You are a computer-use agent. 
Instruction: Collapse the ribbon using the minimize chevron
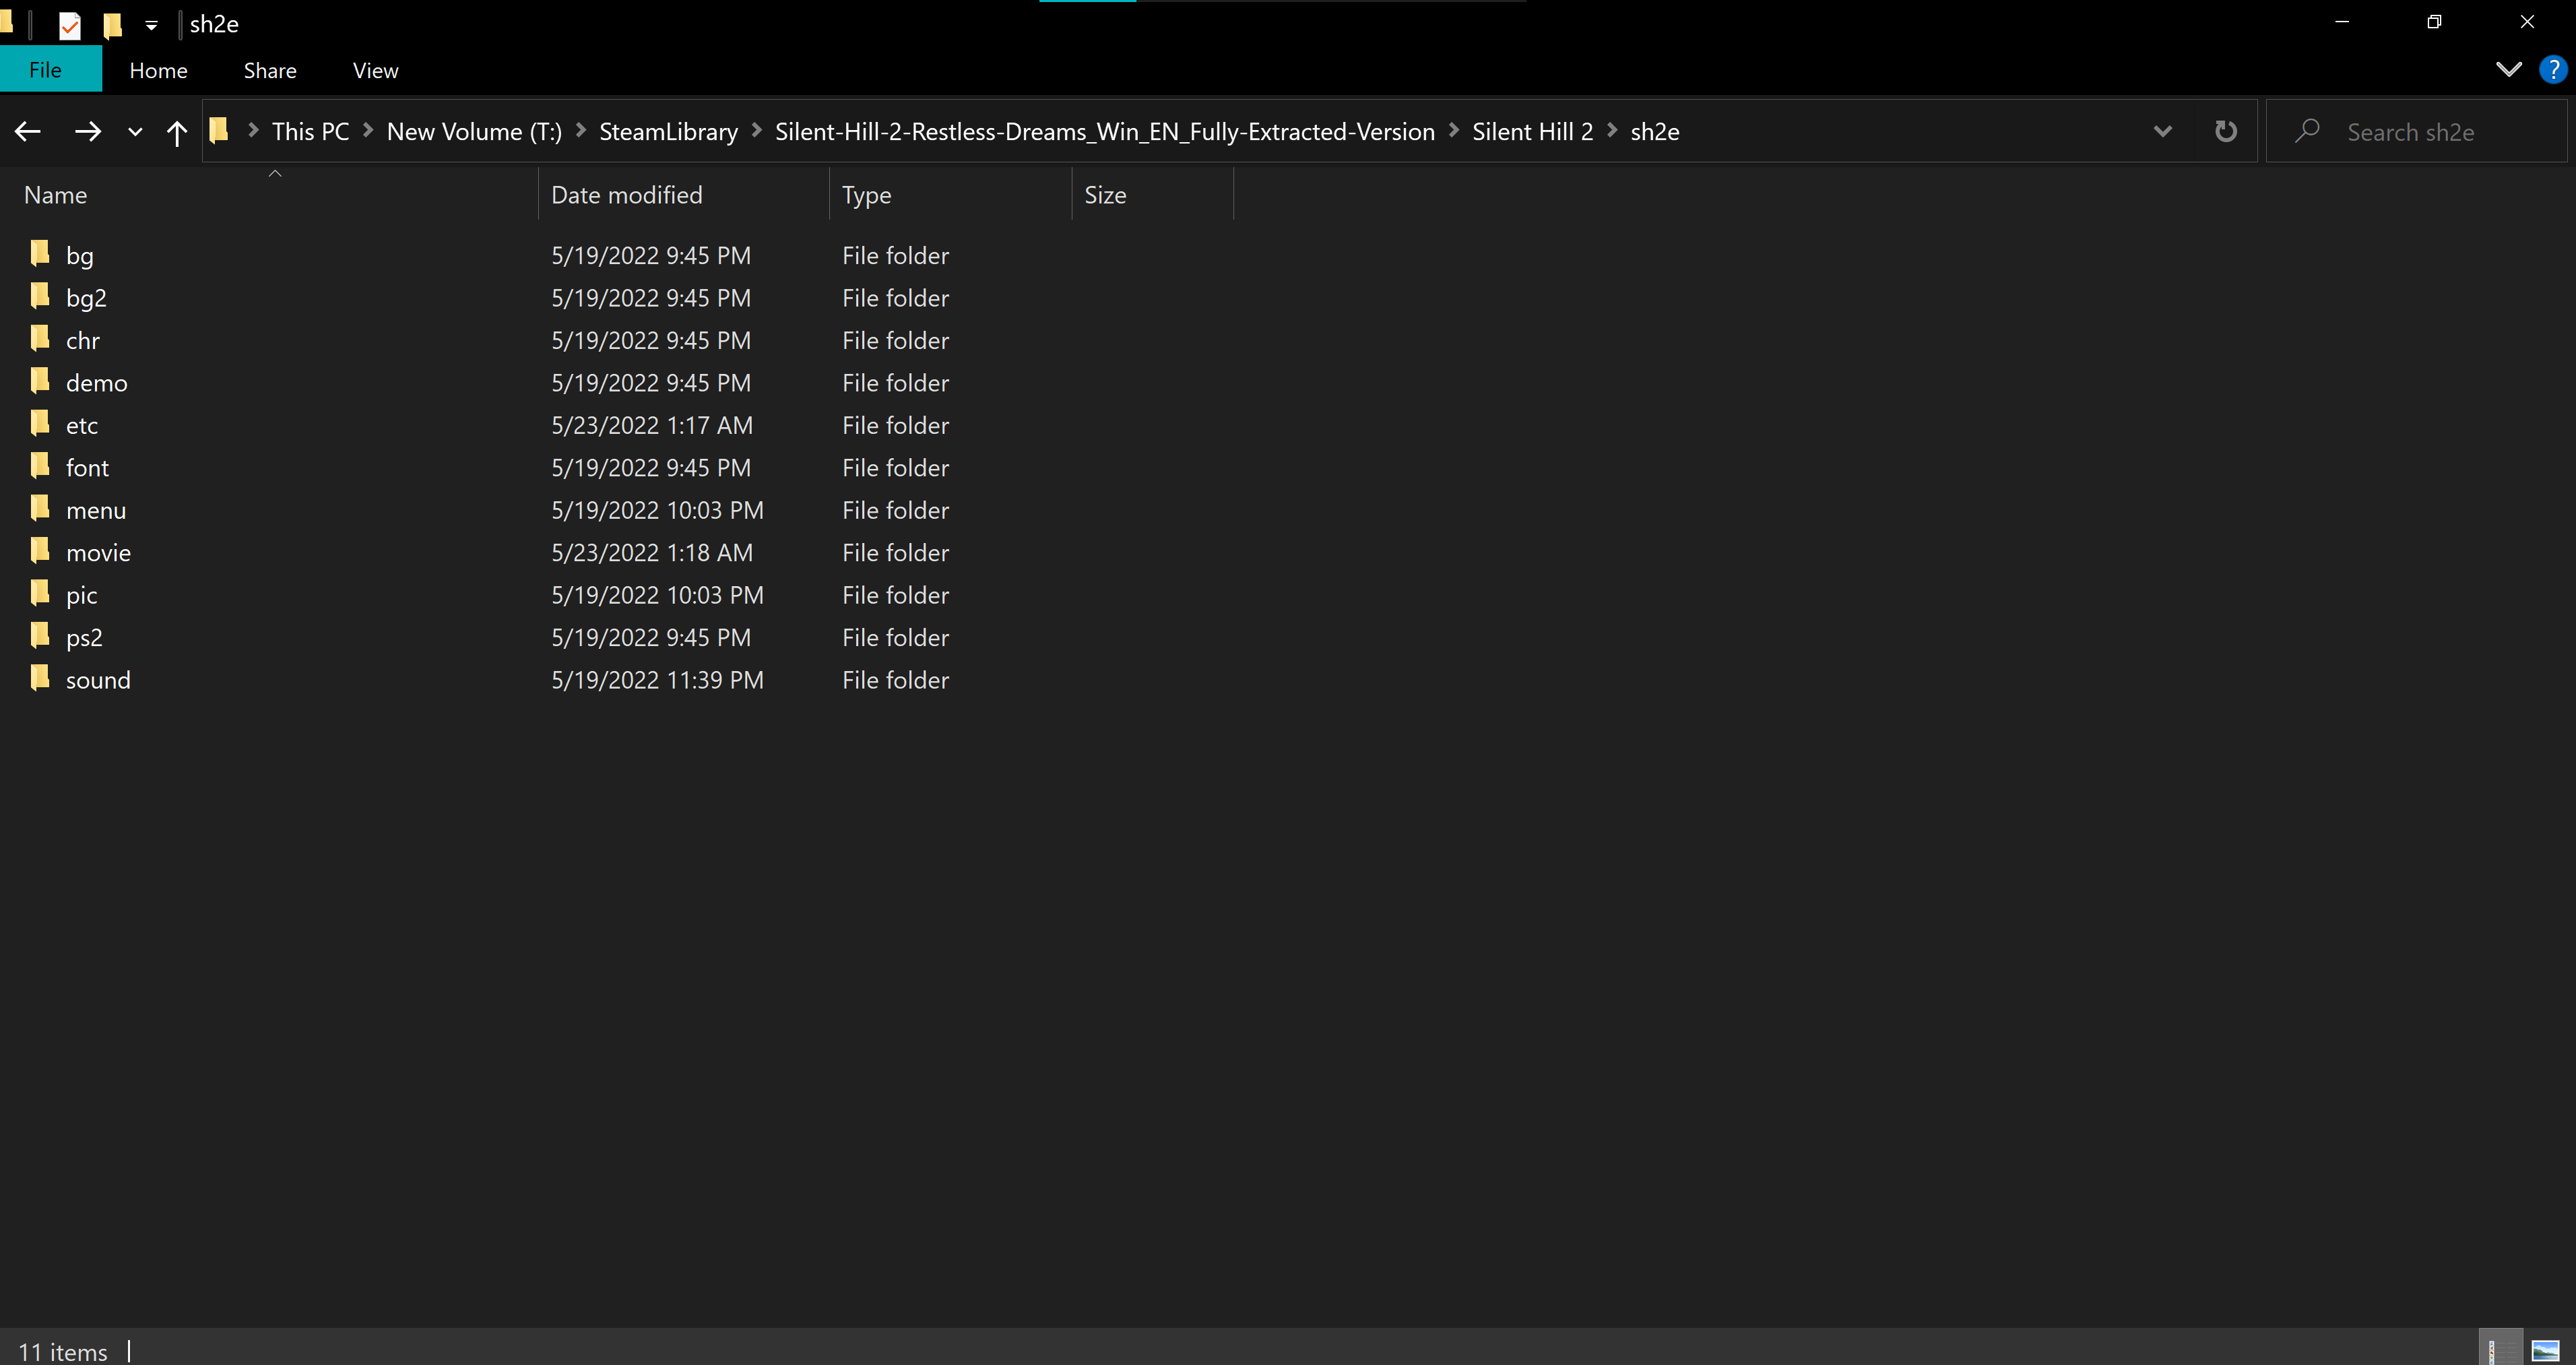[x=2508, y=69]
